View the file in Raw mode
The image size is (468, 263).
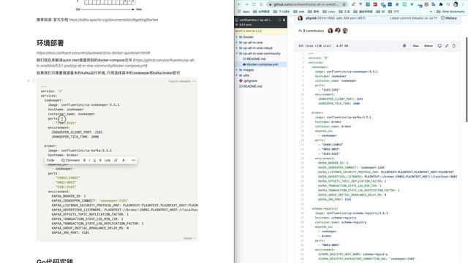point(415,46)
